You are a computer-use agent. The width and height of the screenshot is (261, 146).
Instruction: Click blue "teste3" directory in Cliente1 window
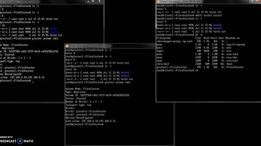[x=217, y=28]
